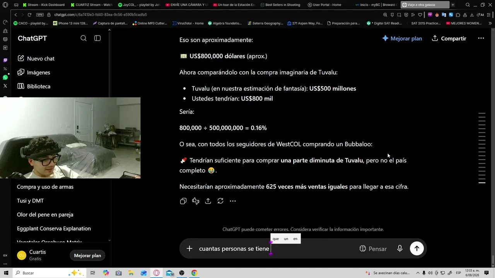Open the browser extensions cube icon

click(458, 15)
